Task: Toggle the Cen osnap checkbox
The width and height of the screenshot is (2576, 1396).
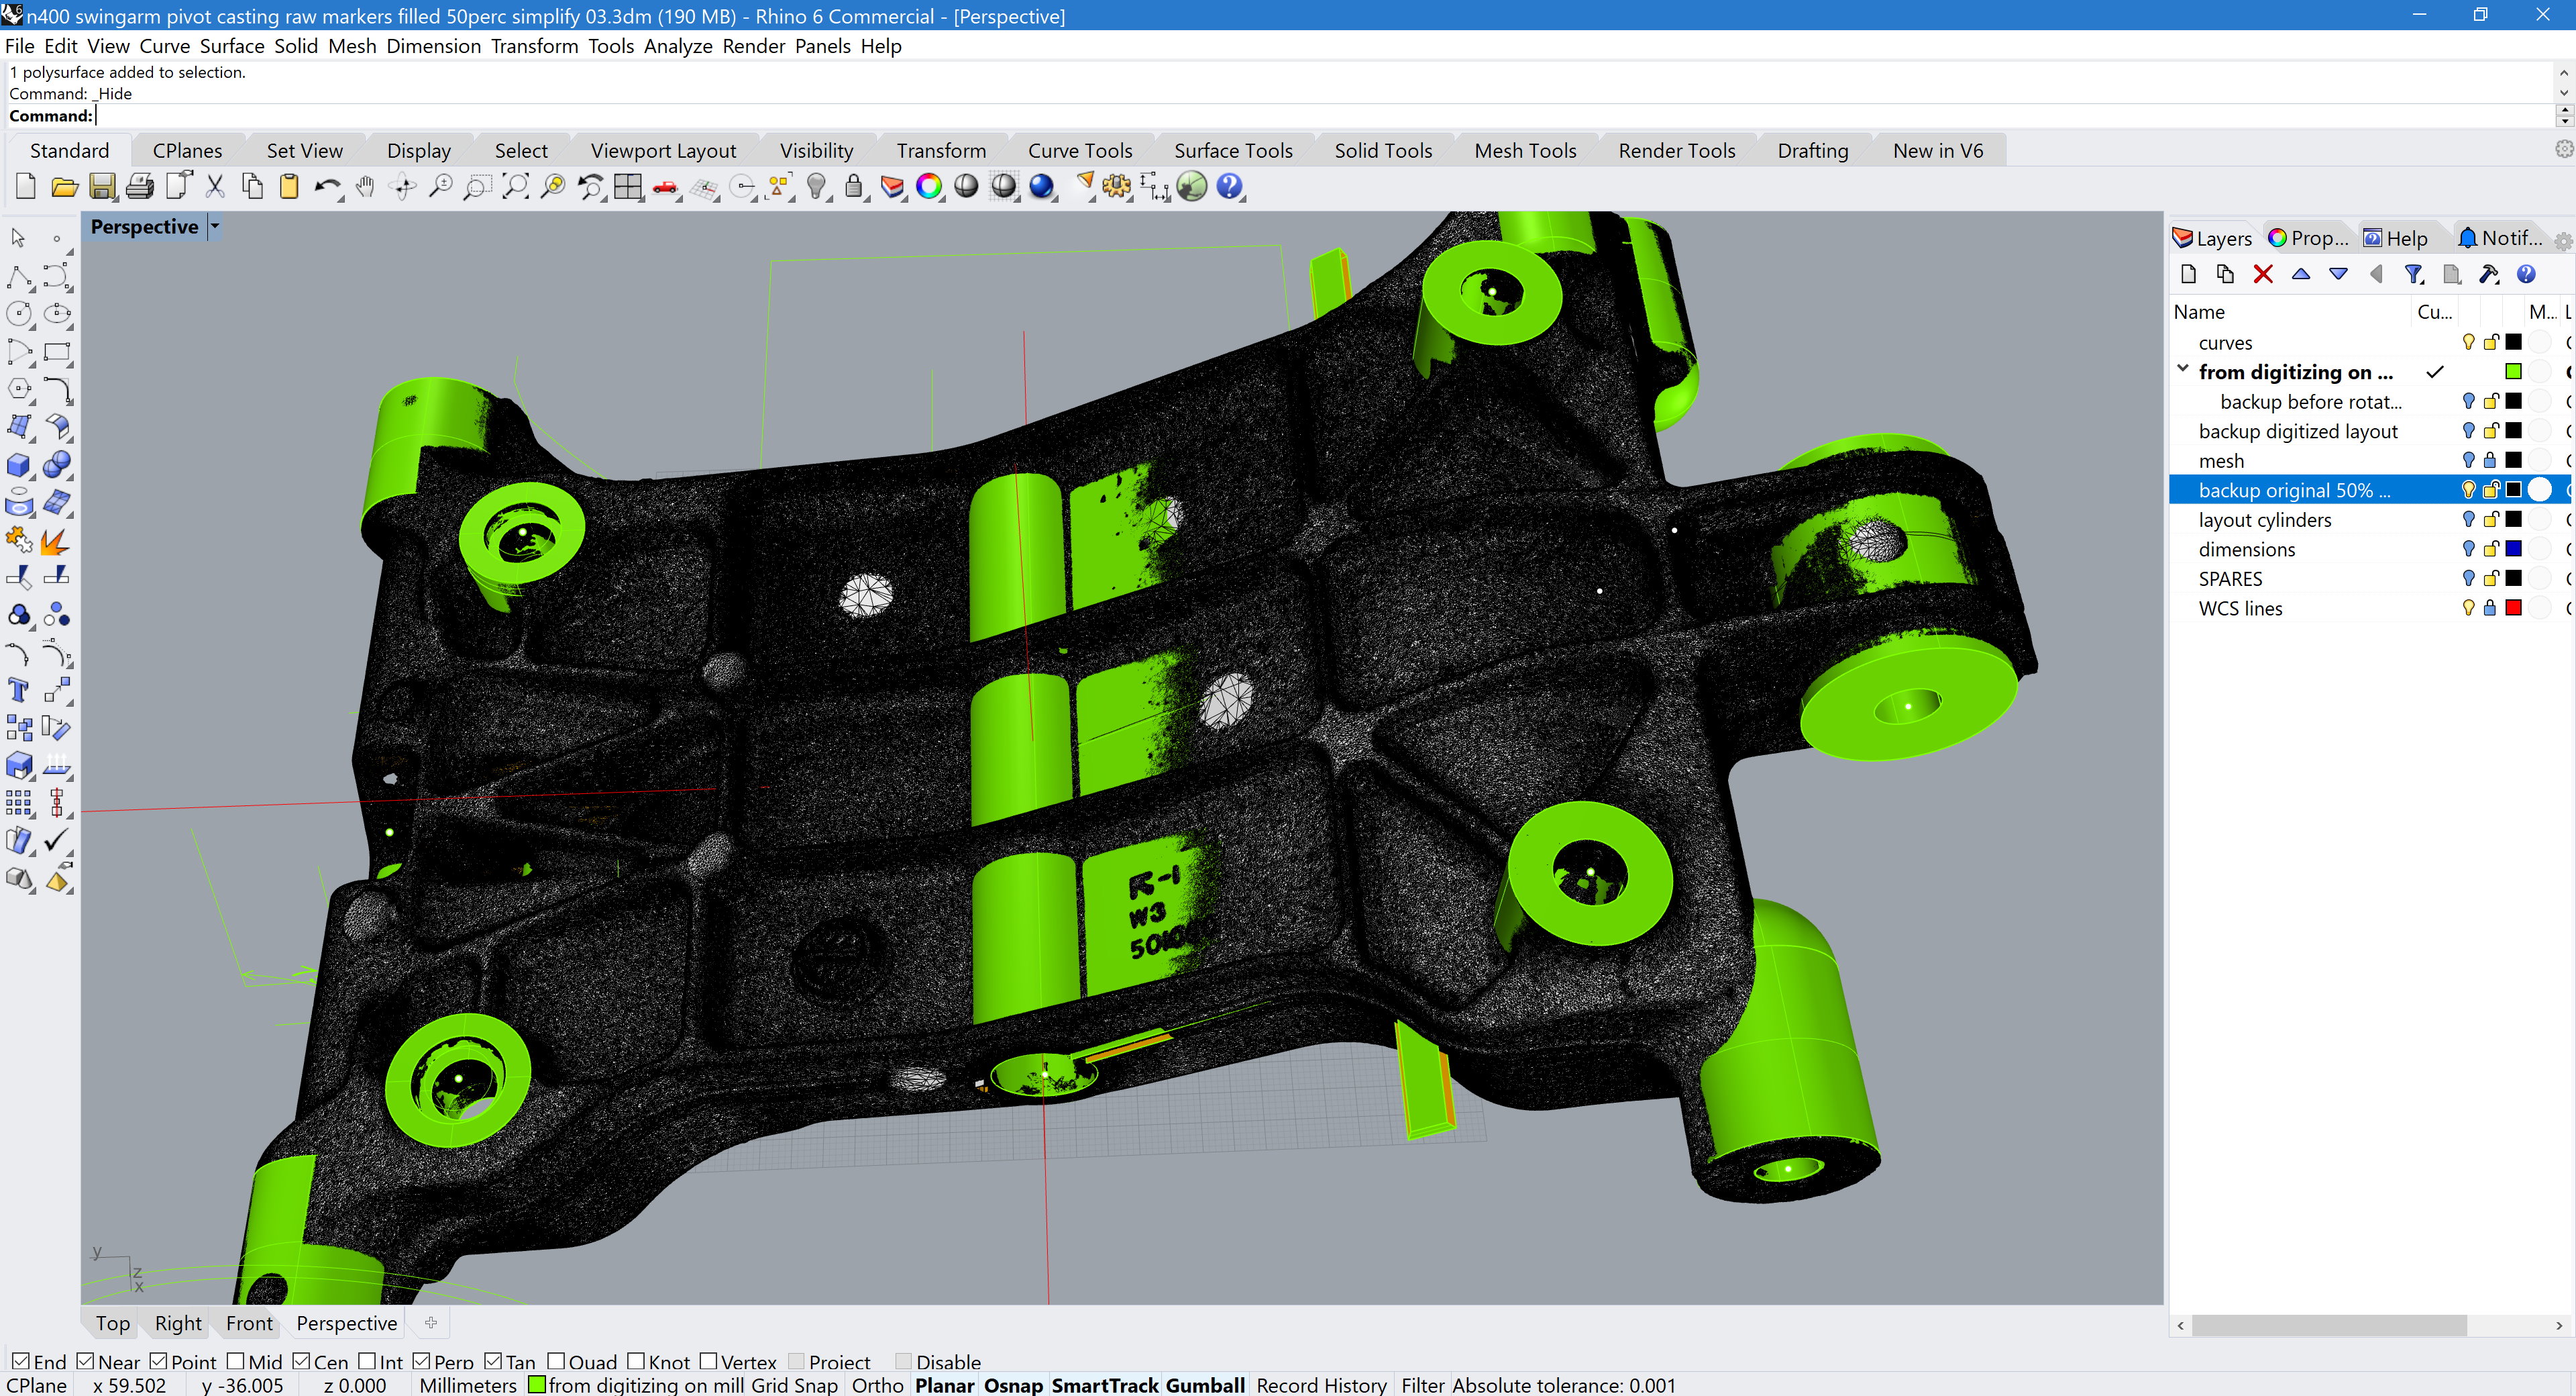Action: pyautogui.click(x=301, y=1361)
